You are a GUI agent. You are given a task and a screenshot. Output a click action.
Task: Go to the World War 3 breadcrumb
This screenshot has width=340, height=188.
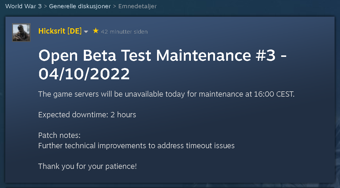[x=24, y=6]
